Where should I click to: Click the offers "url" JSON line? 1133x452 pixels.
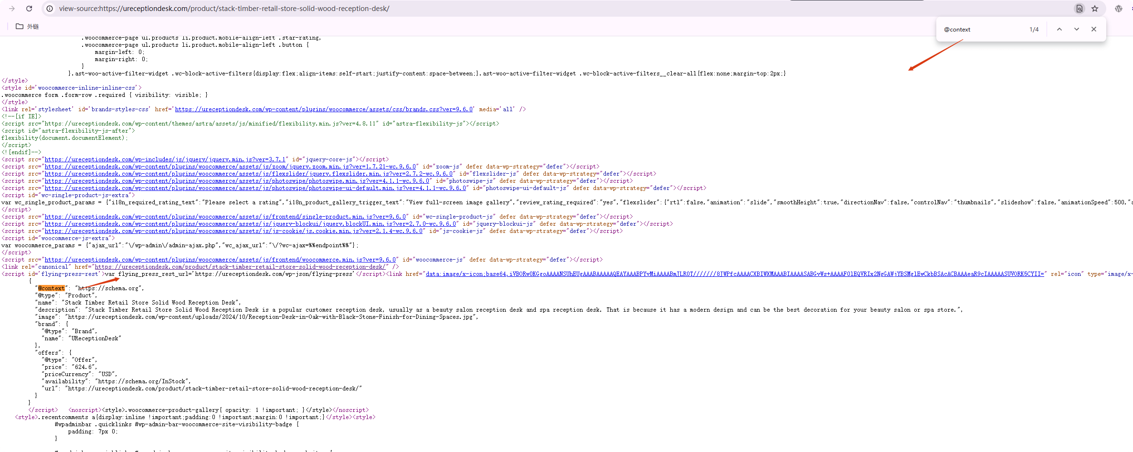tap(202, 389)
